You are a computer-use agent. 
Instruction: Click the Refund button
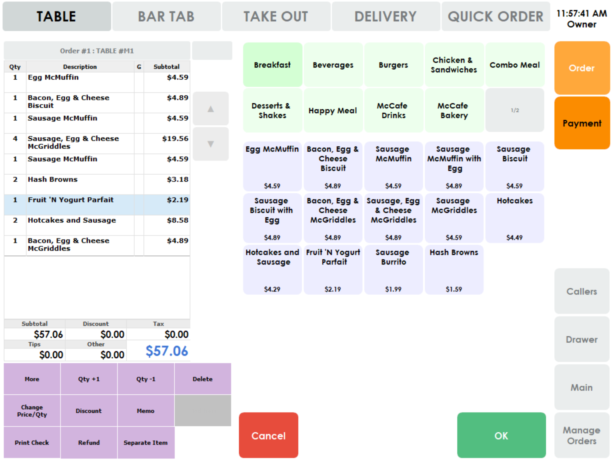coord(89,442)
